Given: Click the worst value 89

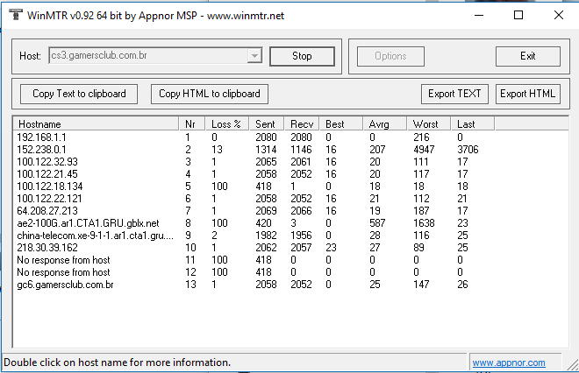Looking at the screenshot, I should [418, 248].
